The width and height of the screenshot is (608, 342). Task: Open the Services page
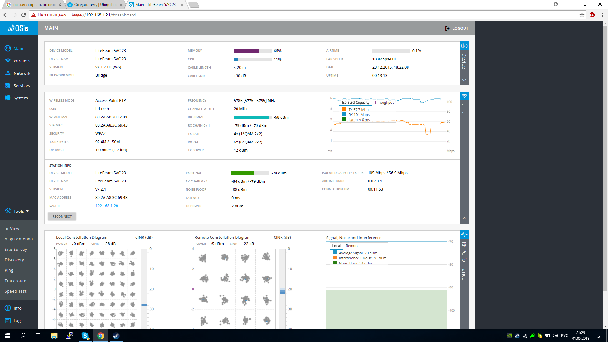(18, 85)
